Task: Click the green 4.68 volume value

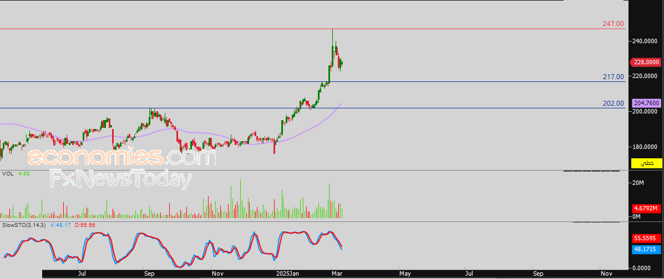Action: tap(23, 174)
